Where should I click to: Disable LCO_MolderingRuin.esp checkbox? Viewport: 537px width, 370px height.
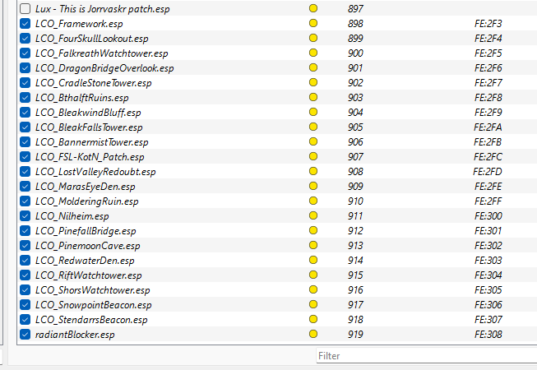coord(25,201)
